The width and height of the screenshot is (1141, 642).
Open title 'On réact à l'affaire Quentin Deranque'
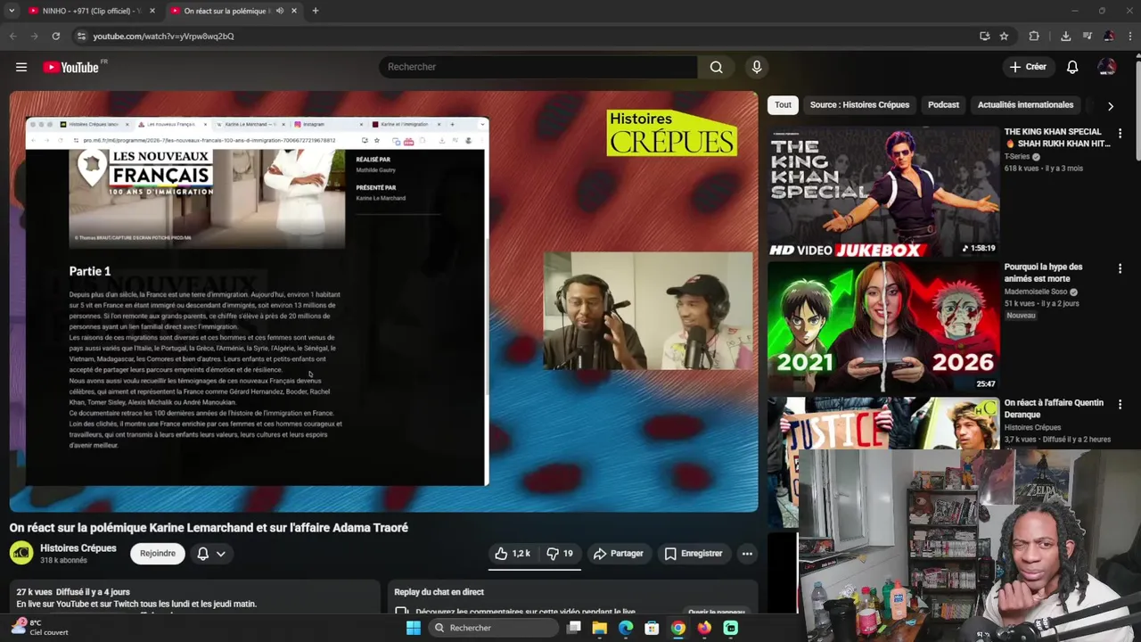pyautogui.click(x=1054, y=408)
